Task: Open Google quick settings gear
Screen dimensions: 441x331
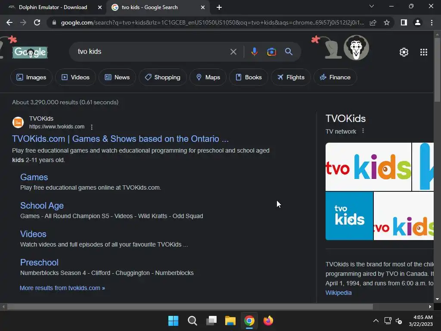Action: (404, 52)
